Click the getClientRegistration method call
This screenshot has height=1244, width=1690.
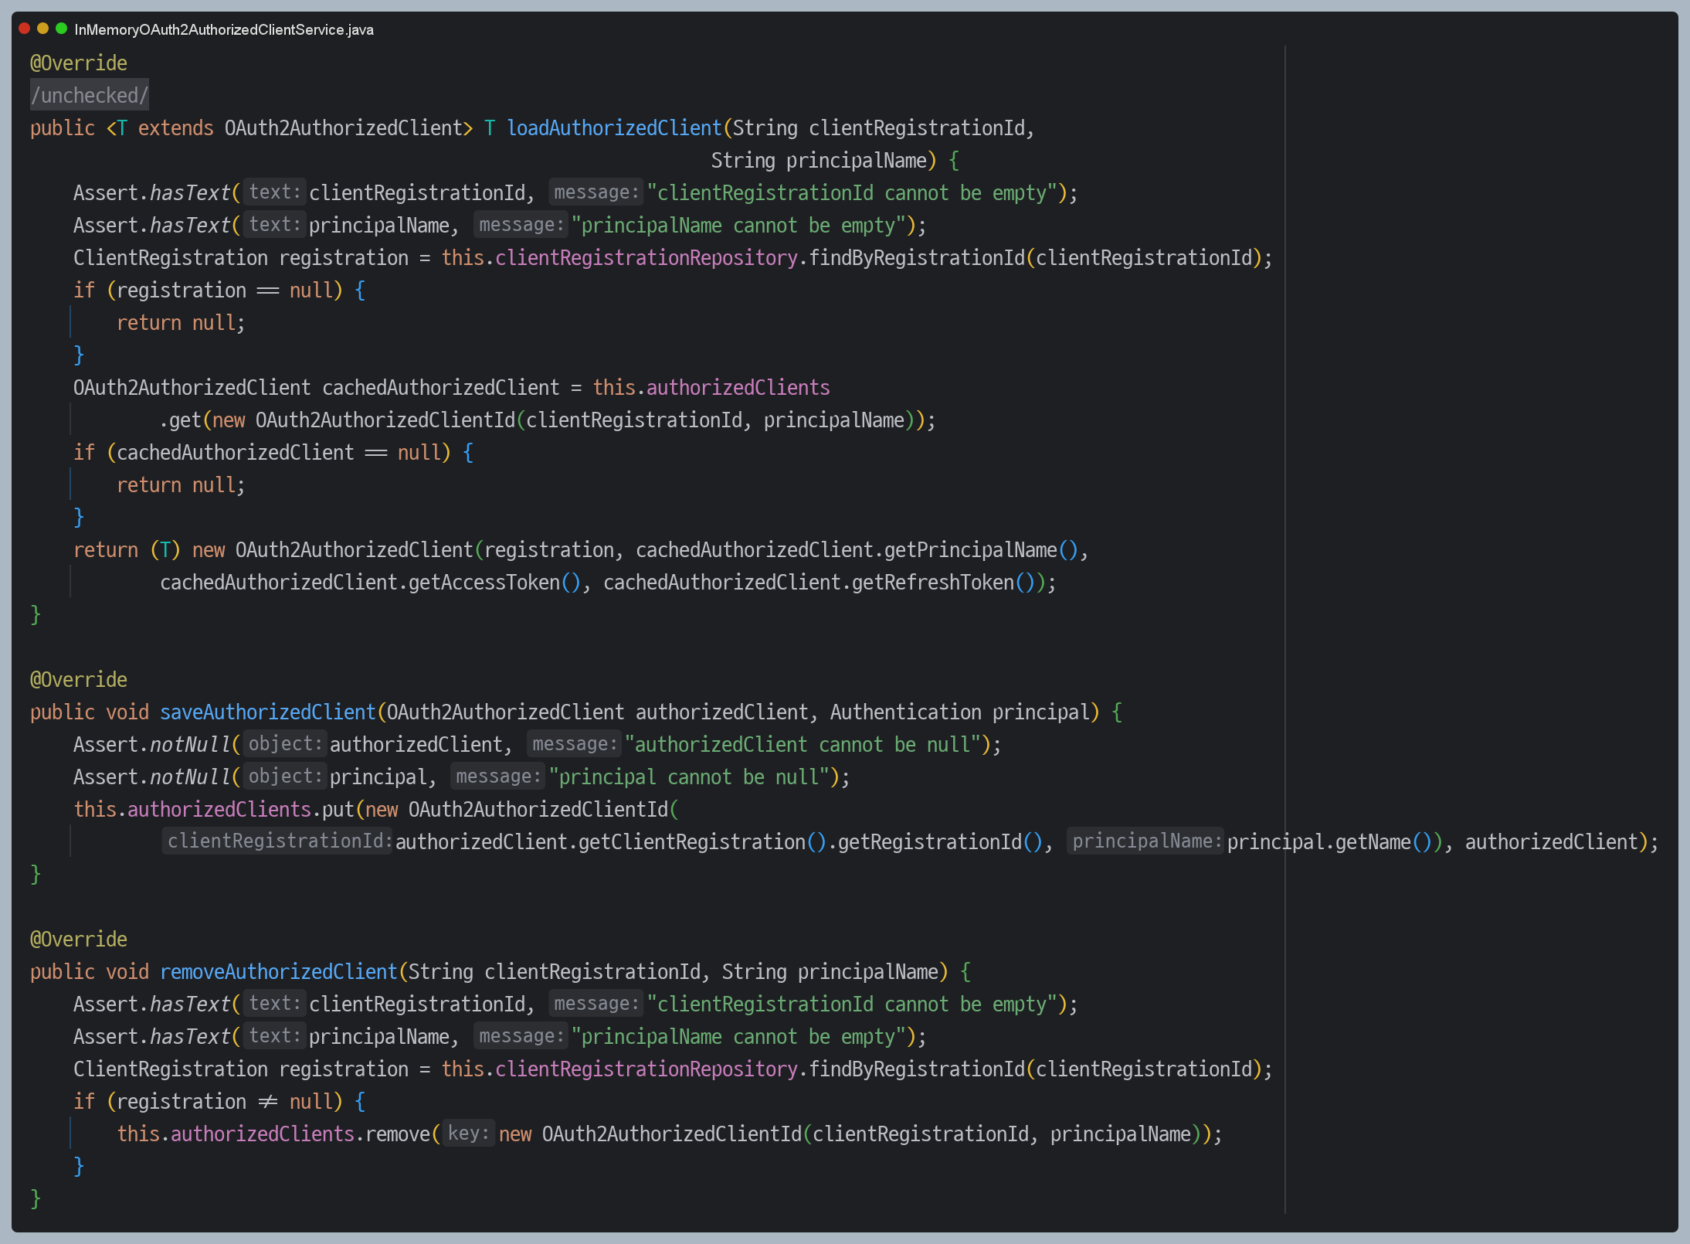click(691, 842)
